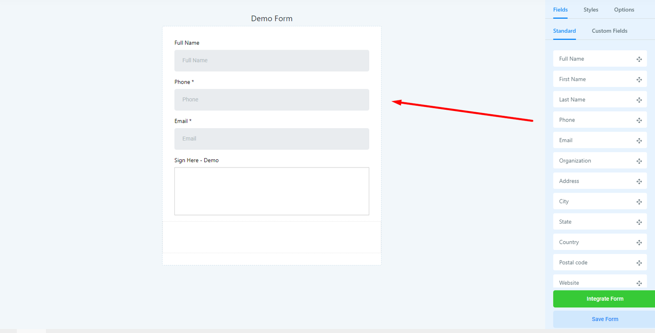Click the drag handle icon in Phone row
The width and height of the screenshot is (655, 333).
tap(639, 120)
